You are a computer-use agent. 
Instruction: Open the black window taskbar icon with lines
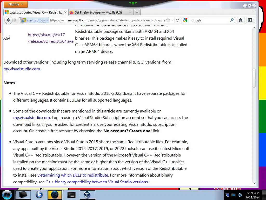coord(71,195)
